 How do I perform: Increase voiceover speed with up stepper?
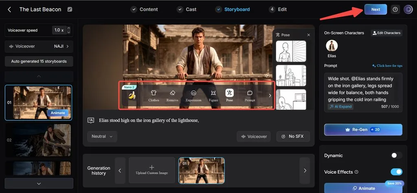click(x=68, y=28)
